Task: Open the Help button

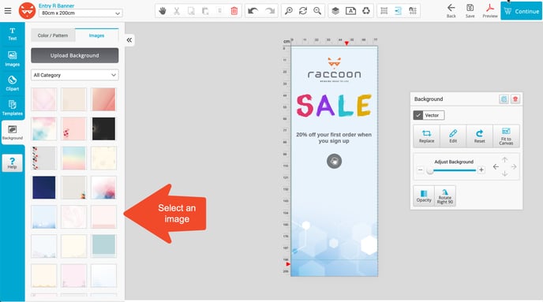Action: tap(13, 162)
